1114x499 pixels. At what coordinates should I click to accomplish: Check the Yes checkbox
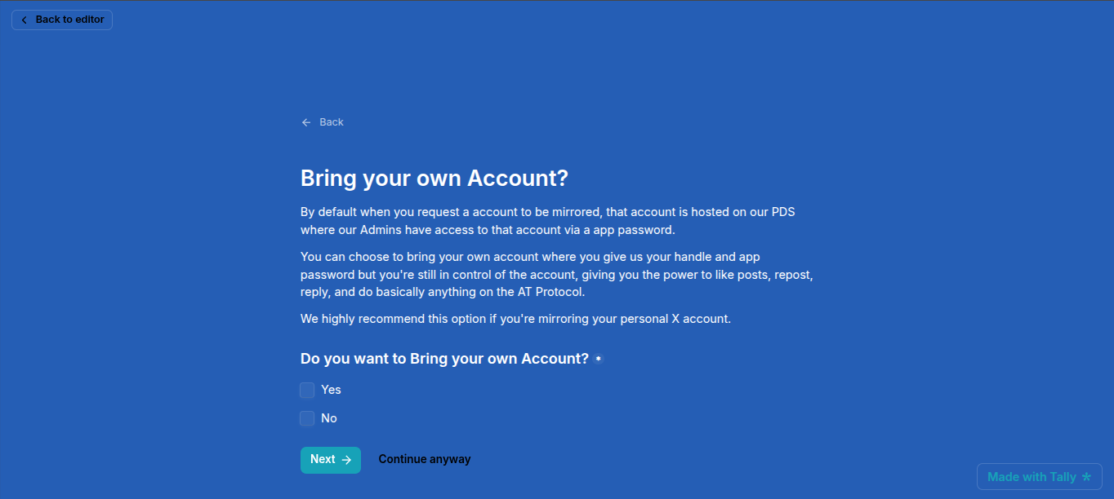[307, 390]
